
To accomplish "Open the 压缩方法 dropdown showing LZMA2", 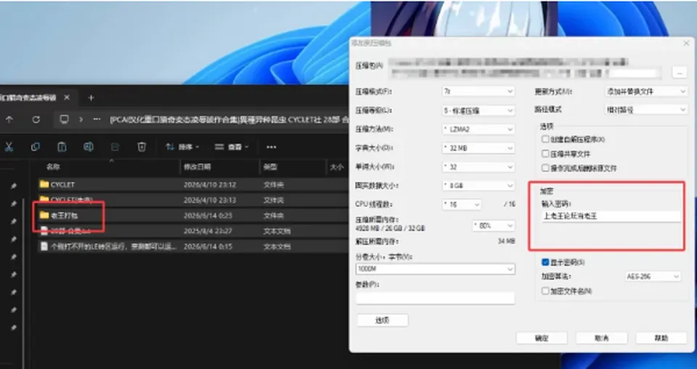I will (478, 129).
